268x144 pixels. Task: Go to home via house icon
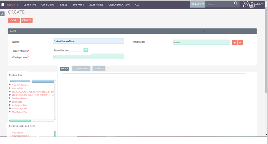(x=3, y=4)
